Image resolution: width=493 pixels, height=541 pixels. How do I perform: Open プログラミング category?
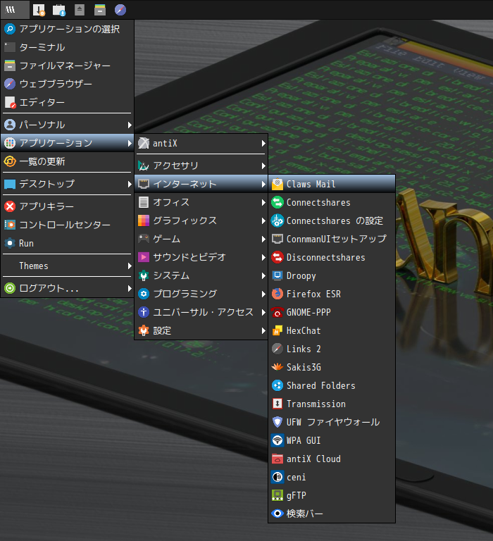click(201, 294)
